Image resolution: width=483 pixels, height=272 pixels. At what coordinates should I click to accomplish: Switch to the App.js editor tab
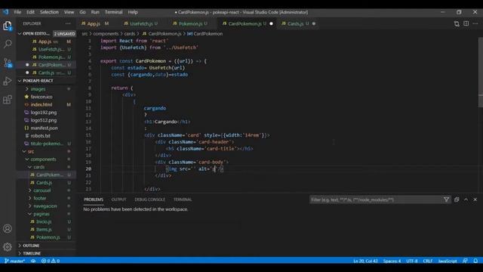pos(95,23)
